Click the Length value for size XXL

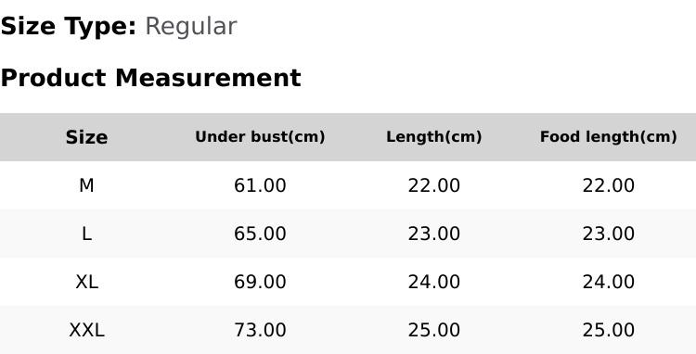click(434, 330)
